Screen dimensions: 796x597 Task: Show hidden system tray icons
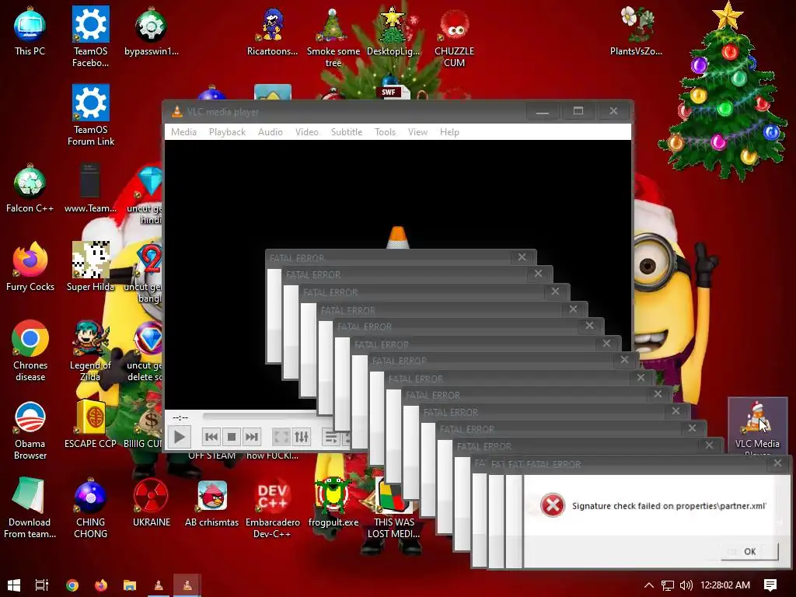coord(649,585)
